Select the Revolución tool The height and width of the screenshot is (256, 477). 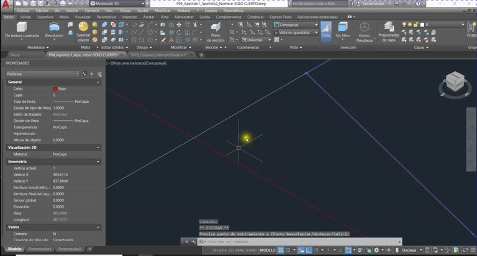click(x=54, y=30)
